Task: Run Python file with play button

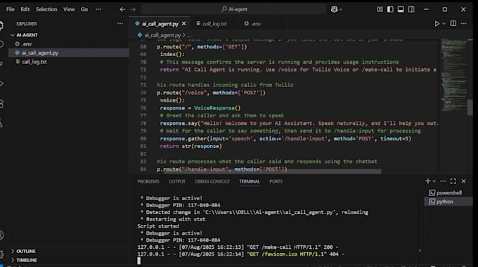Action: coord(437,23)
